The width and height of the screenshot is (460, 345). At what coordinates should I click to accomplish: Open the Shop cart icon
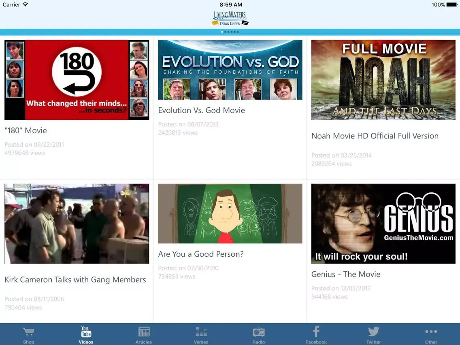(28, 332)
